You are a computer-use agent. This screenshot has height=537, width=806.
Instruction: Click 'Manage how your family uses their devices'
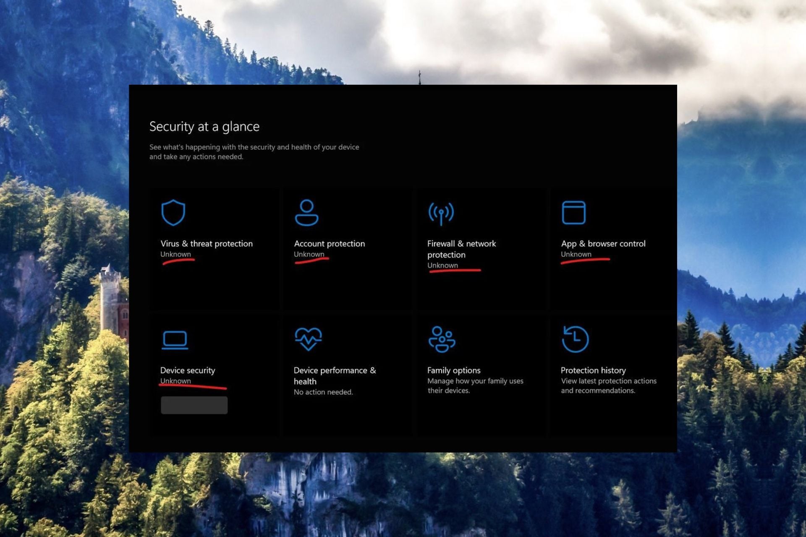click(475, 386)
